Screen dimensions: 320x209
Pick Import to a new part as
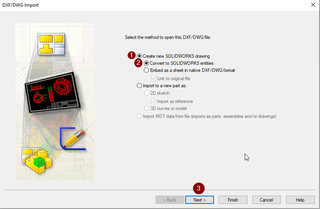point(139,86)
